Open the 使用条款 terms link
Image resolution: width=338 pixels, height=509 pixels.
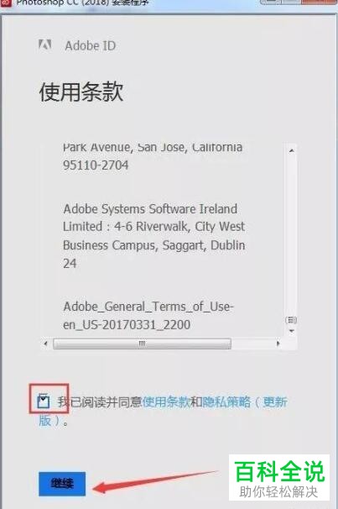pos(166,401)
